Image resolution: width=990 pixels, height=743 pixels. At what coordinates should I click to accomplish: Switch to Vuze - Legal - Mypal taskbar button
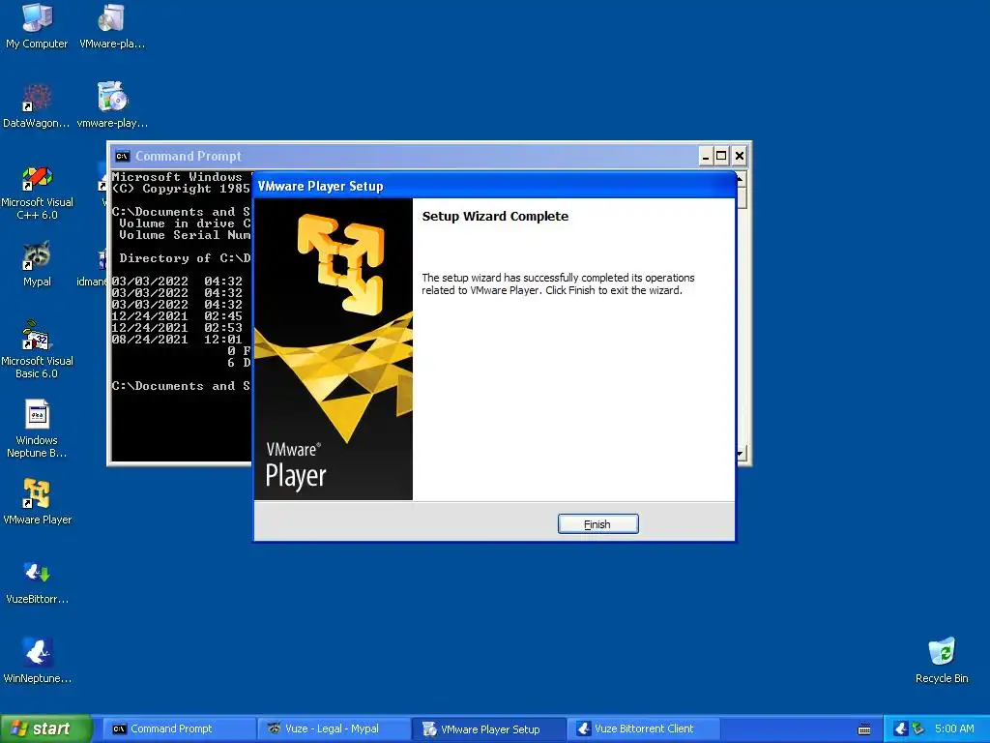pos(333,728)
